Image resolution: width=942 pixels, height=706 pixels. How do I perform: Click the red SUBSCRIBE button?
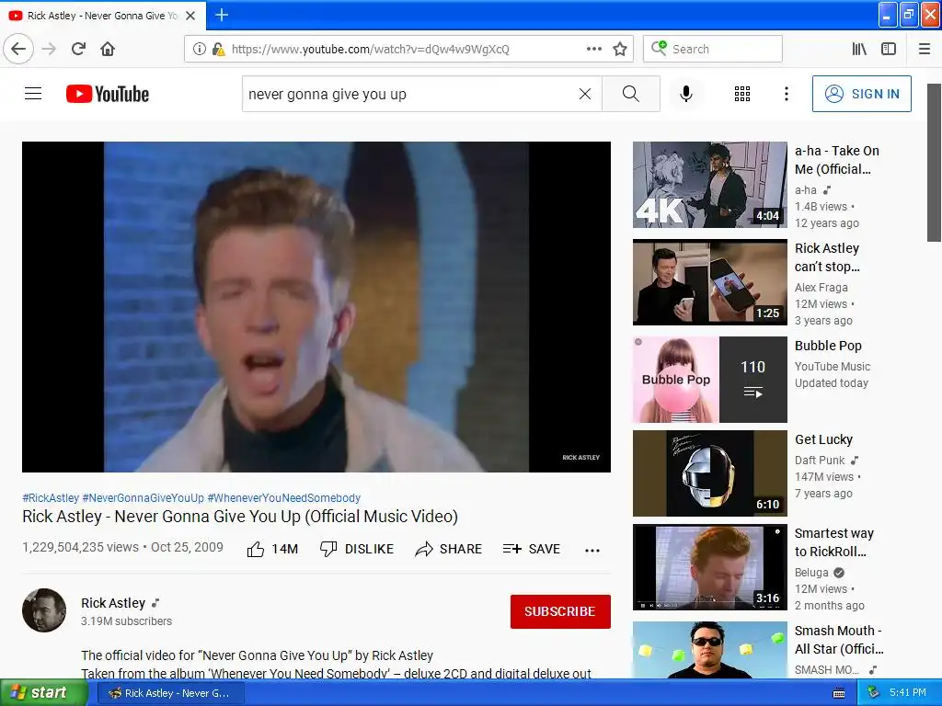point(560,611)
